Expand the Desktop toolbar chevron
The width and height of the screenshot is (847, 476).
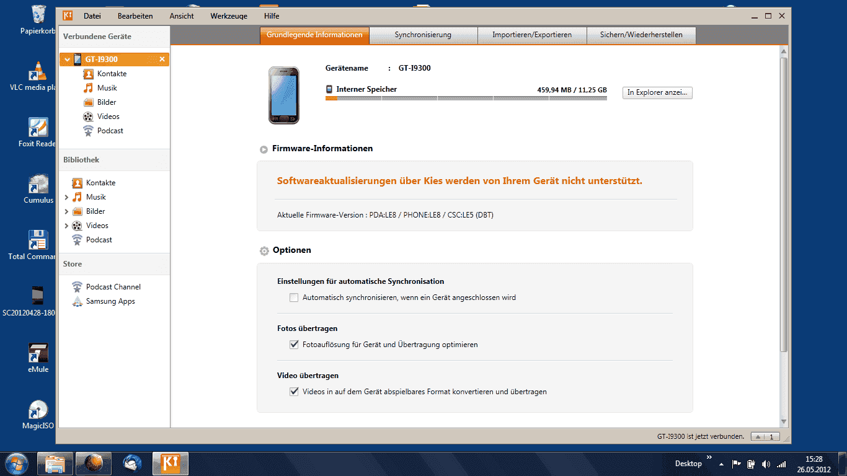[x=709, y=457]
